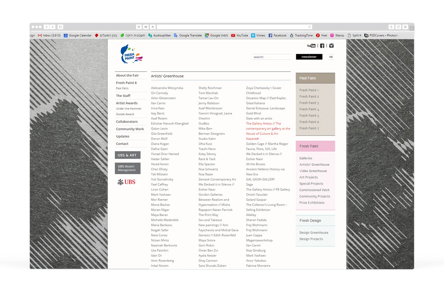
Task: Open the Vimeo bookmark
Action: coord(258,35)
